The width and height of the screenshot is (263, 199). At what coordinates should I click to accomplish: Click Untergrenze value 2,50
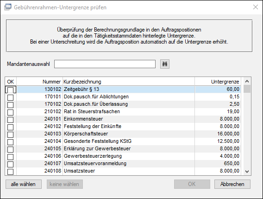[234, 104]
